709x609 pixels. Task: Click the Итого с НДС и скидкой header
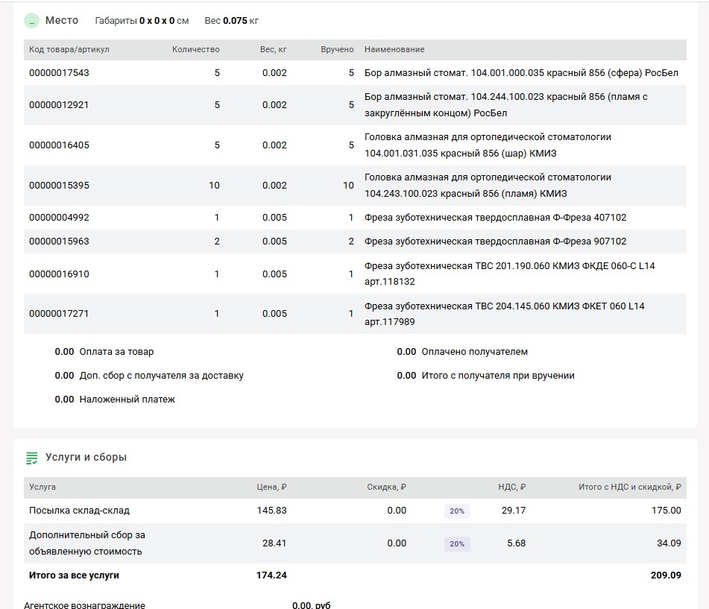tap(629, 487)
